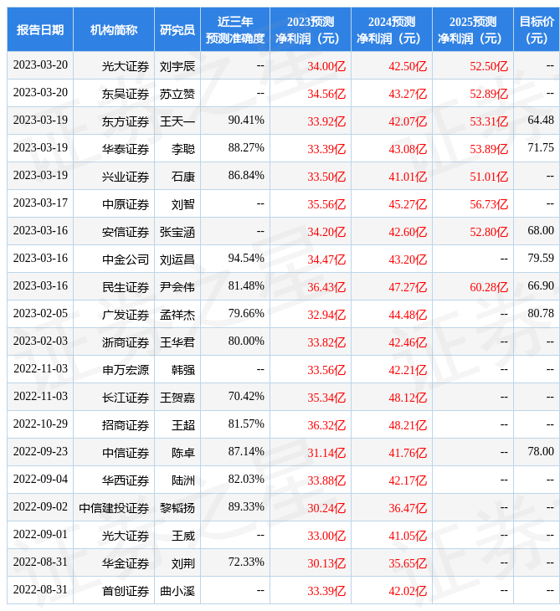The image size is (560, 611).
Task: Click the 报告日期 column header
Action: tap(40, 29)
